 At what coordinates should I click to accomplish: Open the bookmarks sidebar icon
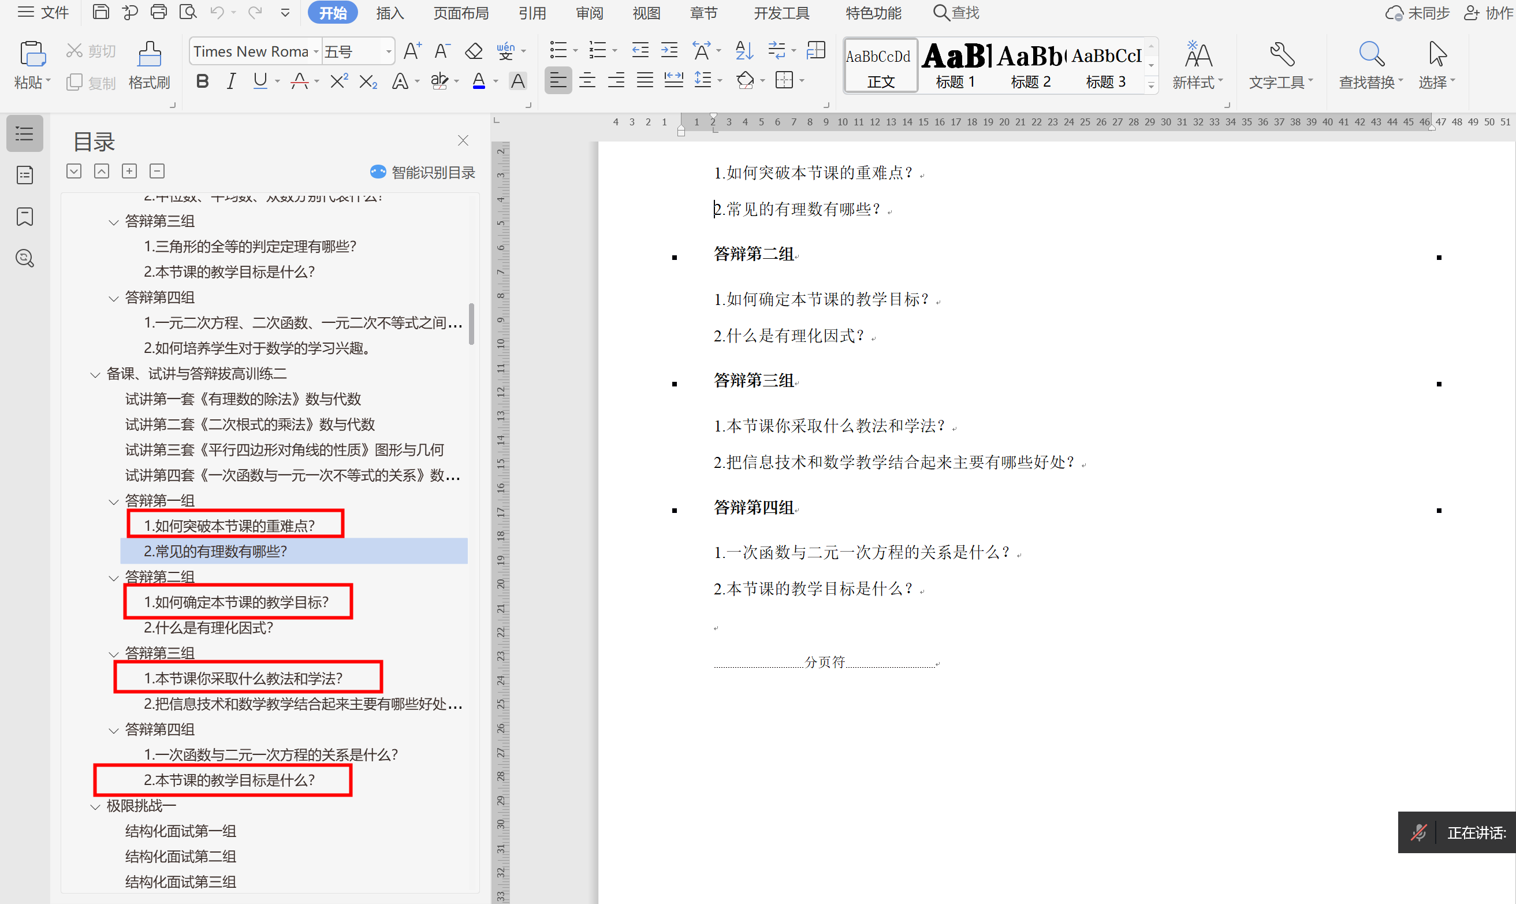pyautogui.click(x=24, y=217)
